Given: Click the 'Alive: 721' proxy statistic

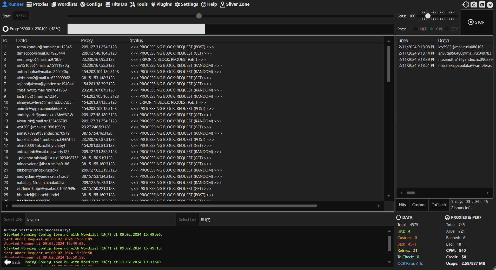Looking at the screenshot, I should coord(455,231).
